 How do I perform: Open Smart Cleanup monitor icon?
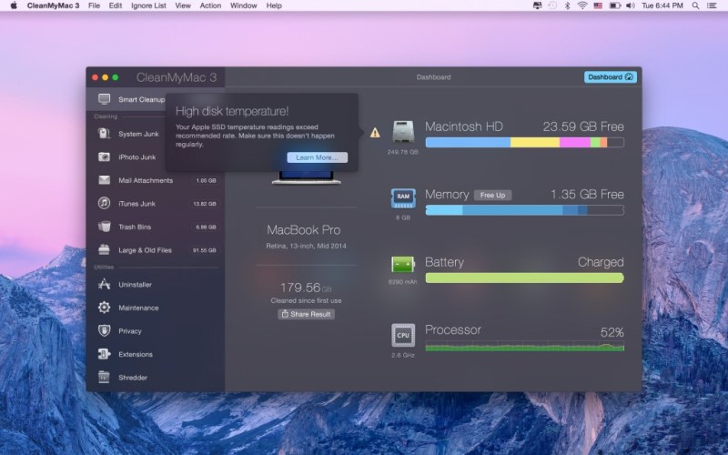click(x=104, y=99)
